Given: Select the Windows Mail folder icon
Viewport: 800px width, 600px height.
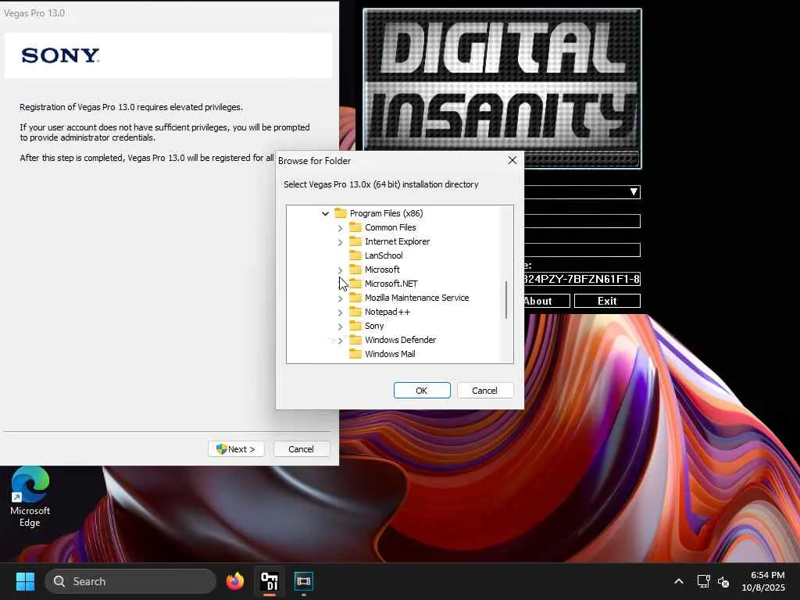Looking at the screenshot, I should 355,354.
